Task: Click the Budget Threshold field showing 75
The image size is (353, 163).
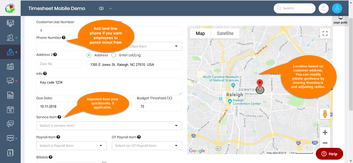Action: click(159, 106)
